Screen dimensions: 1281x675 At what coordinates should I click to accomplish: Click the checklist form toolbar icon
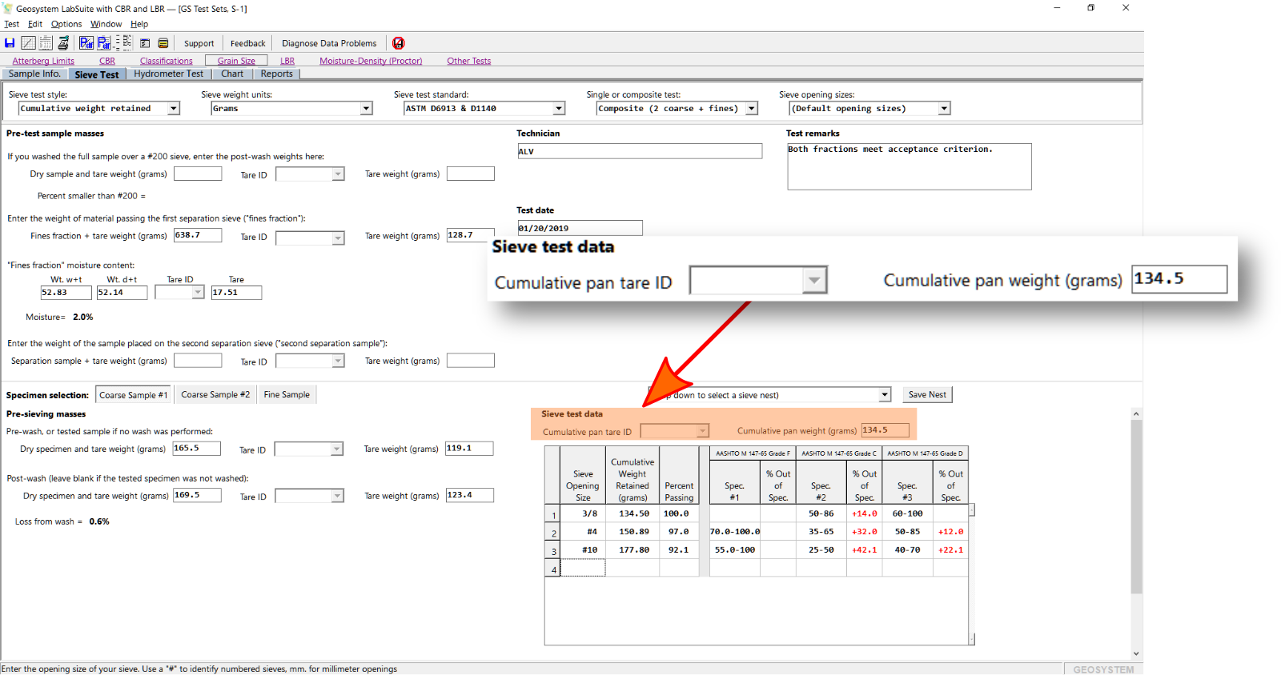(145, 43)
